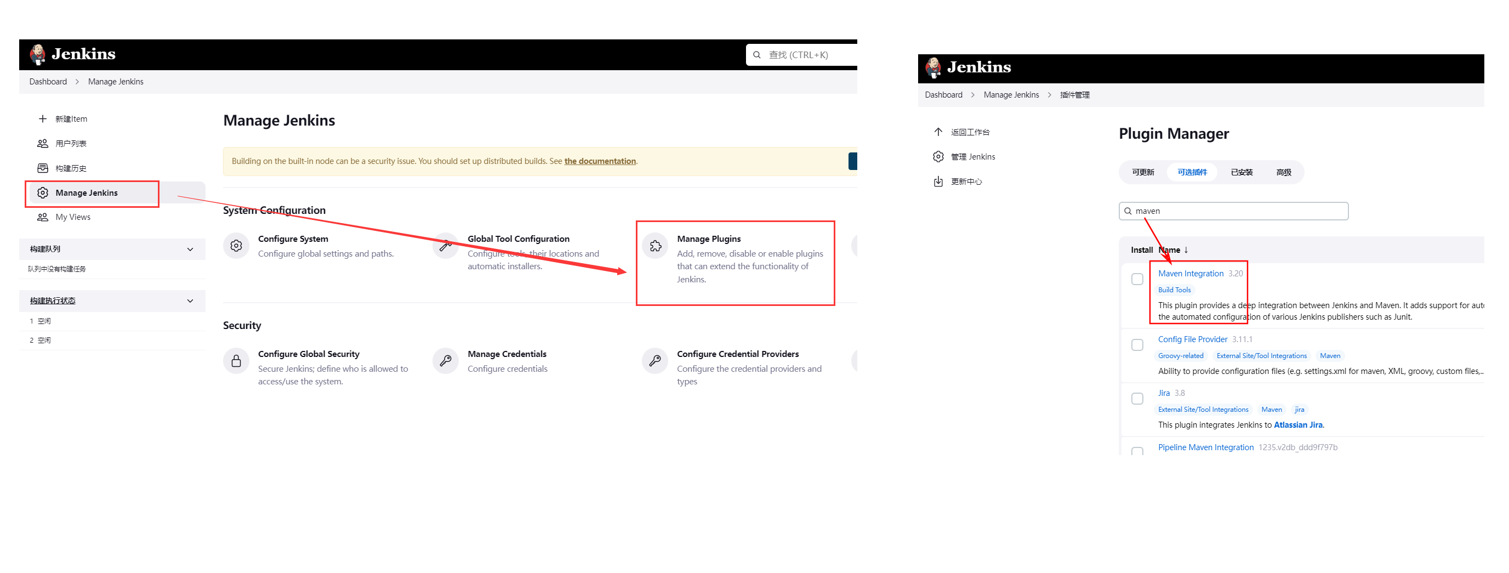Click the magnifier icon in the top search box

click(x=757, y=55)
